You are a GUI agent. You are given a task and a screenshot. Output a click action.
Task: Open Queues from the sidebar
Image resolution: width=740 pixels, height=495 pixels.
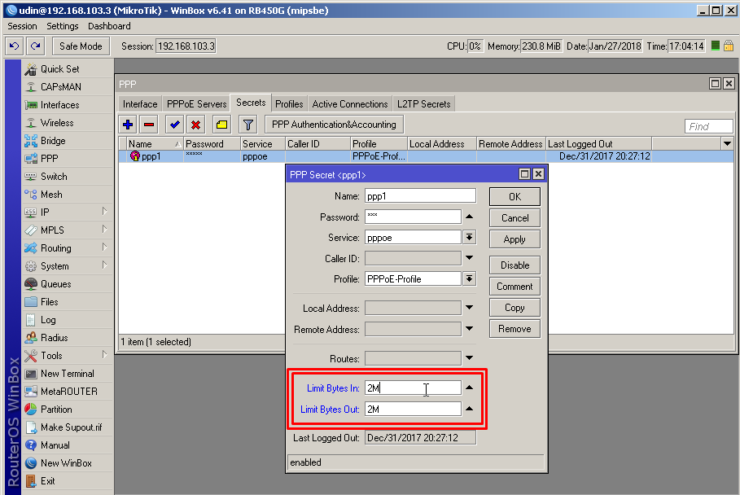(55, 284)
